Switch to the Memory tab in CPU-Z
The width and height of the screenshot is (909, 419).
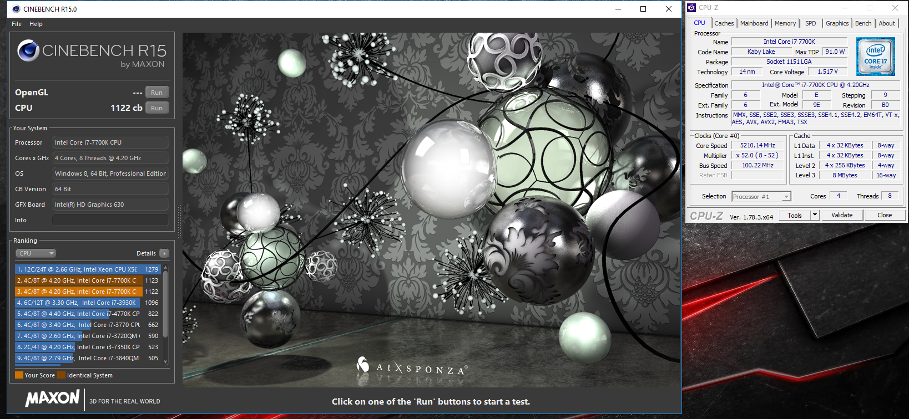point(785,23)
